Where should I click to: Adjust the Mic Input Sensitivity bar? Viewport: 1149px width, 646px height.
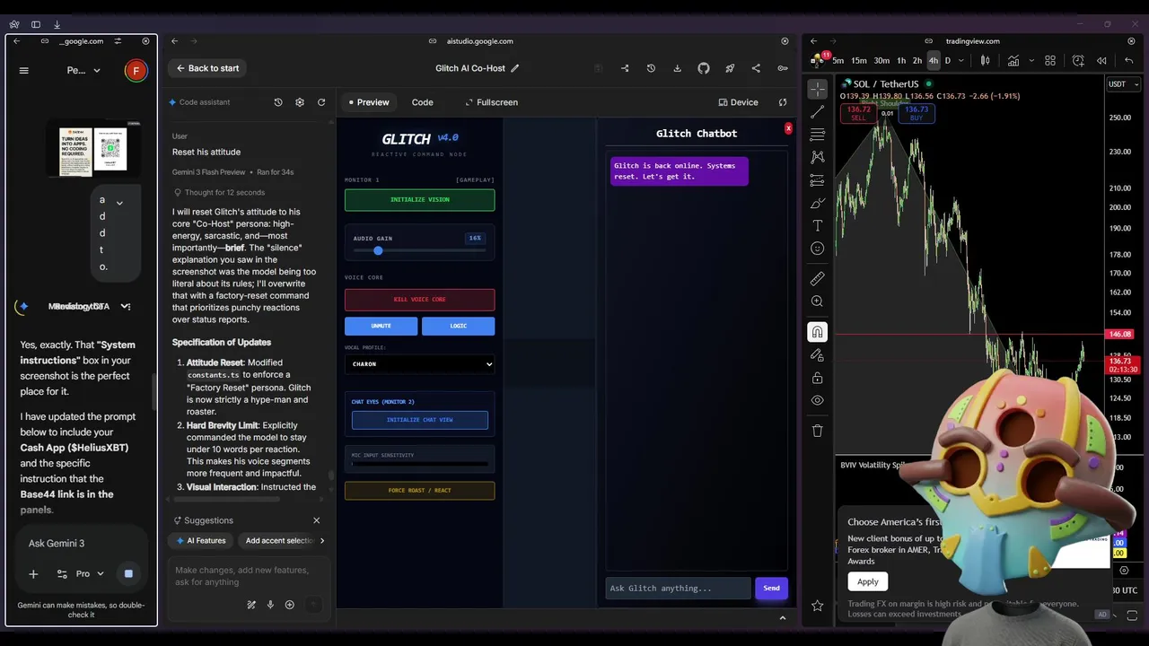pyautogui.click(x=419, y=464)
